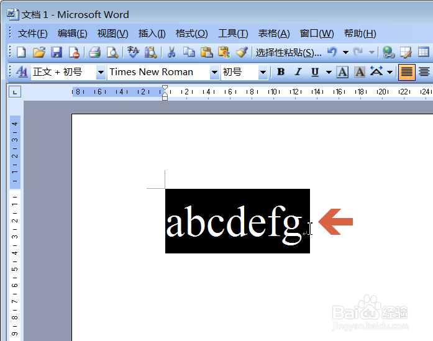Click the New Blank Document icon

click(x=21, y=52)
